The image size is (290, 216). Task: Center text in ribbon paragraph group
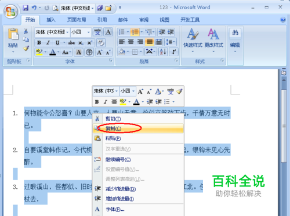[131, 42]
